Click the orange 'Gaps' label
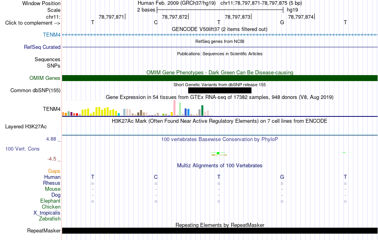378x240 pixels. pos(54,171)
